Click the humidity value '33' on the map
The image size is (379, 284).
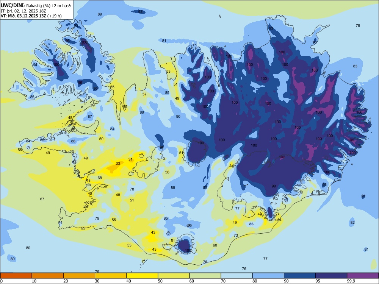click(x=118, y=164)
